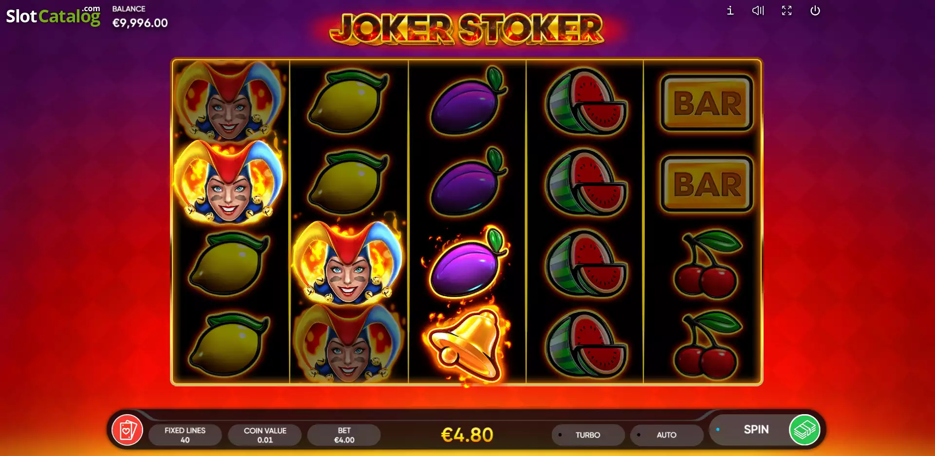
Task: Click the green cash spin icon
Action: pos(804,430)
